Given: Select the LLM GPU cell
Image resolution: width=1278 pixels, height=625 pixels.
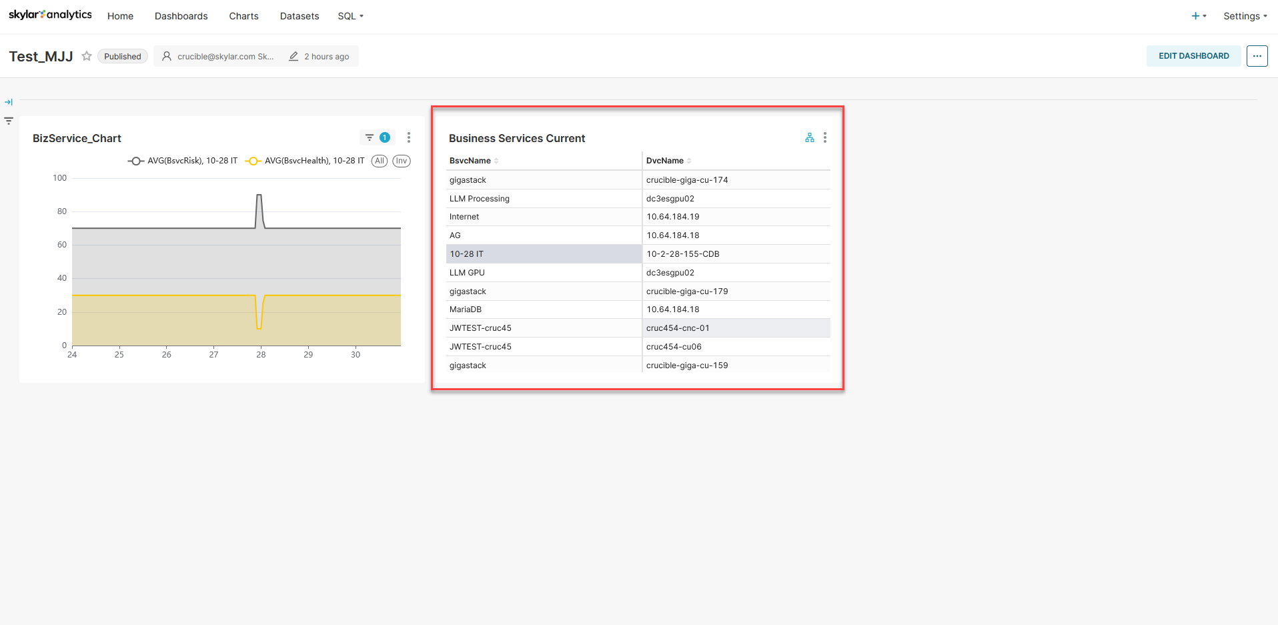Looking at the screenshot, I should pyautogui.click(x=544, y=273).
